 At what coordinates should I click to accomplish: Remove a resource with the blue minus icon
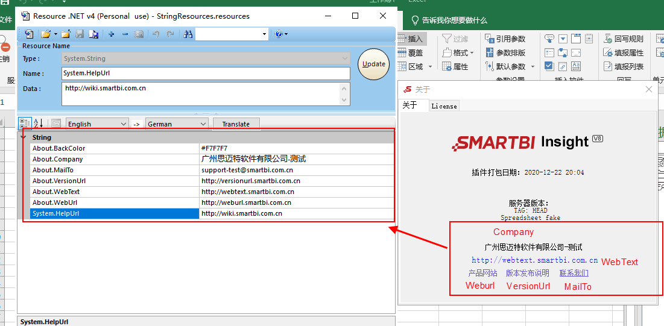coord(125,34)
